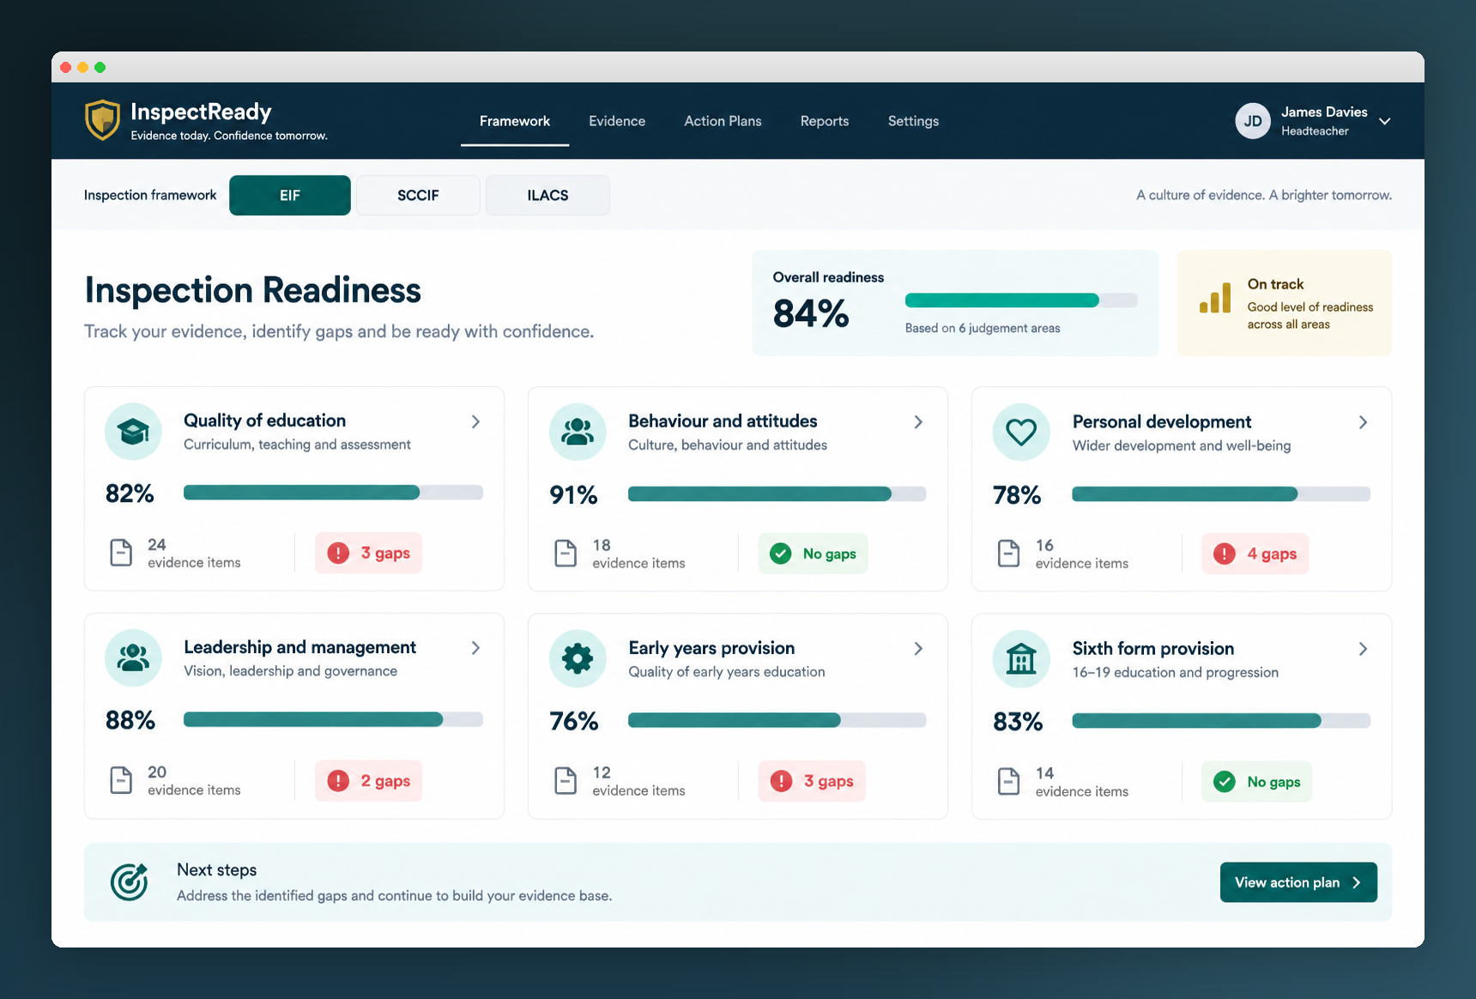Click the JD user avatar
Screen dimensions: 1476x999
(1253, 121)
